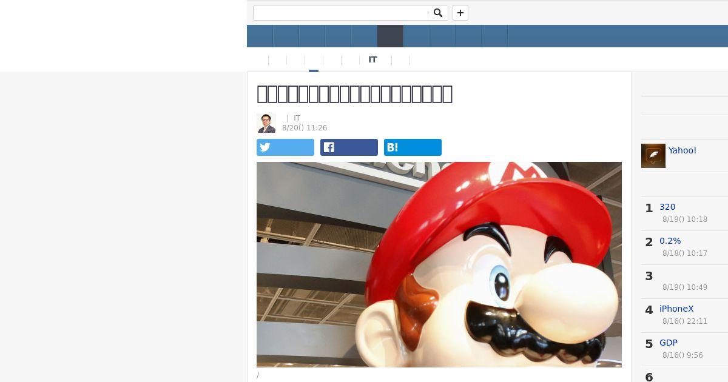Open ranking article titled GDP

[x=669, y=343]
